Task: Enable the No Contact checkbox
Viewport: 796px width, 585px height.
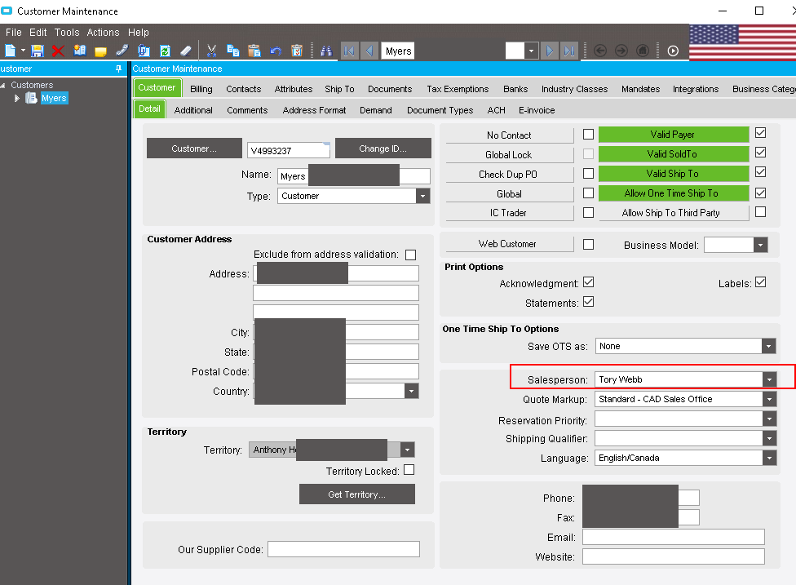Action: click(588, 135)
